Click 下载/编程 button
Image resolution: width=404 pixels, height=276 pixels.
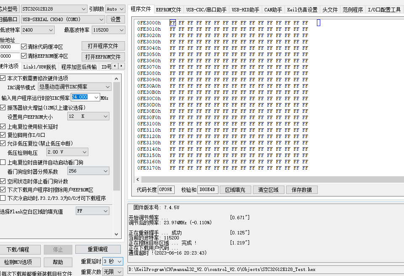tap(20, 249)
